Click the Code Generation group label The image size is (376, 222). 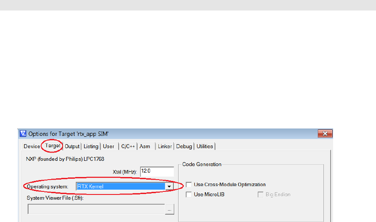(202, 164)
